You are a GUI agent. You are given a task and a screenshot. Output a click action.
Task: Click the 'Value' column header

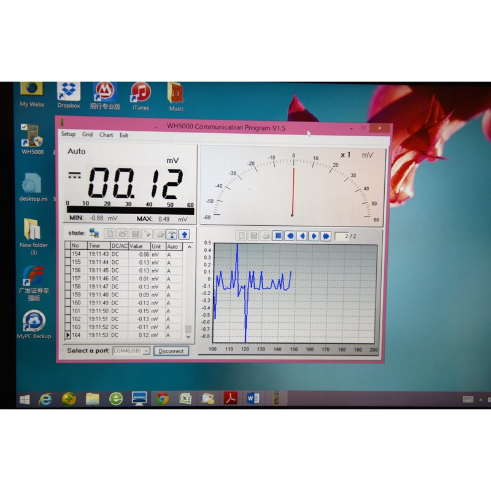pyautogui.click(x=139, y=246)
